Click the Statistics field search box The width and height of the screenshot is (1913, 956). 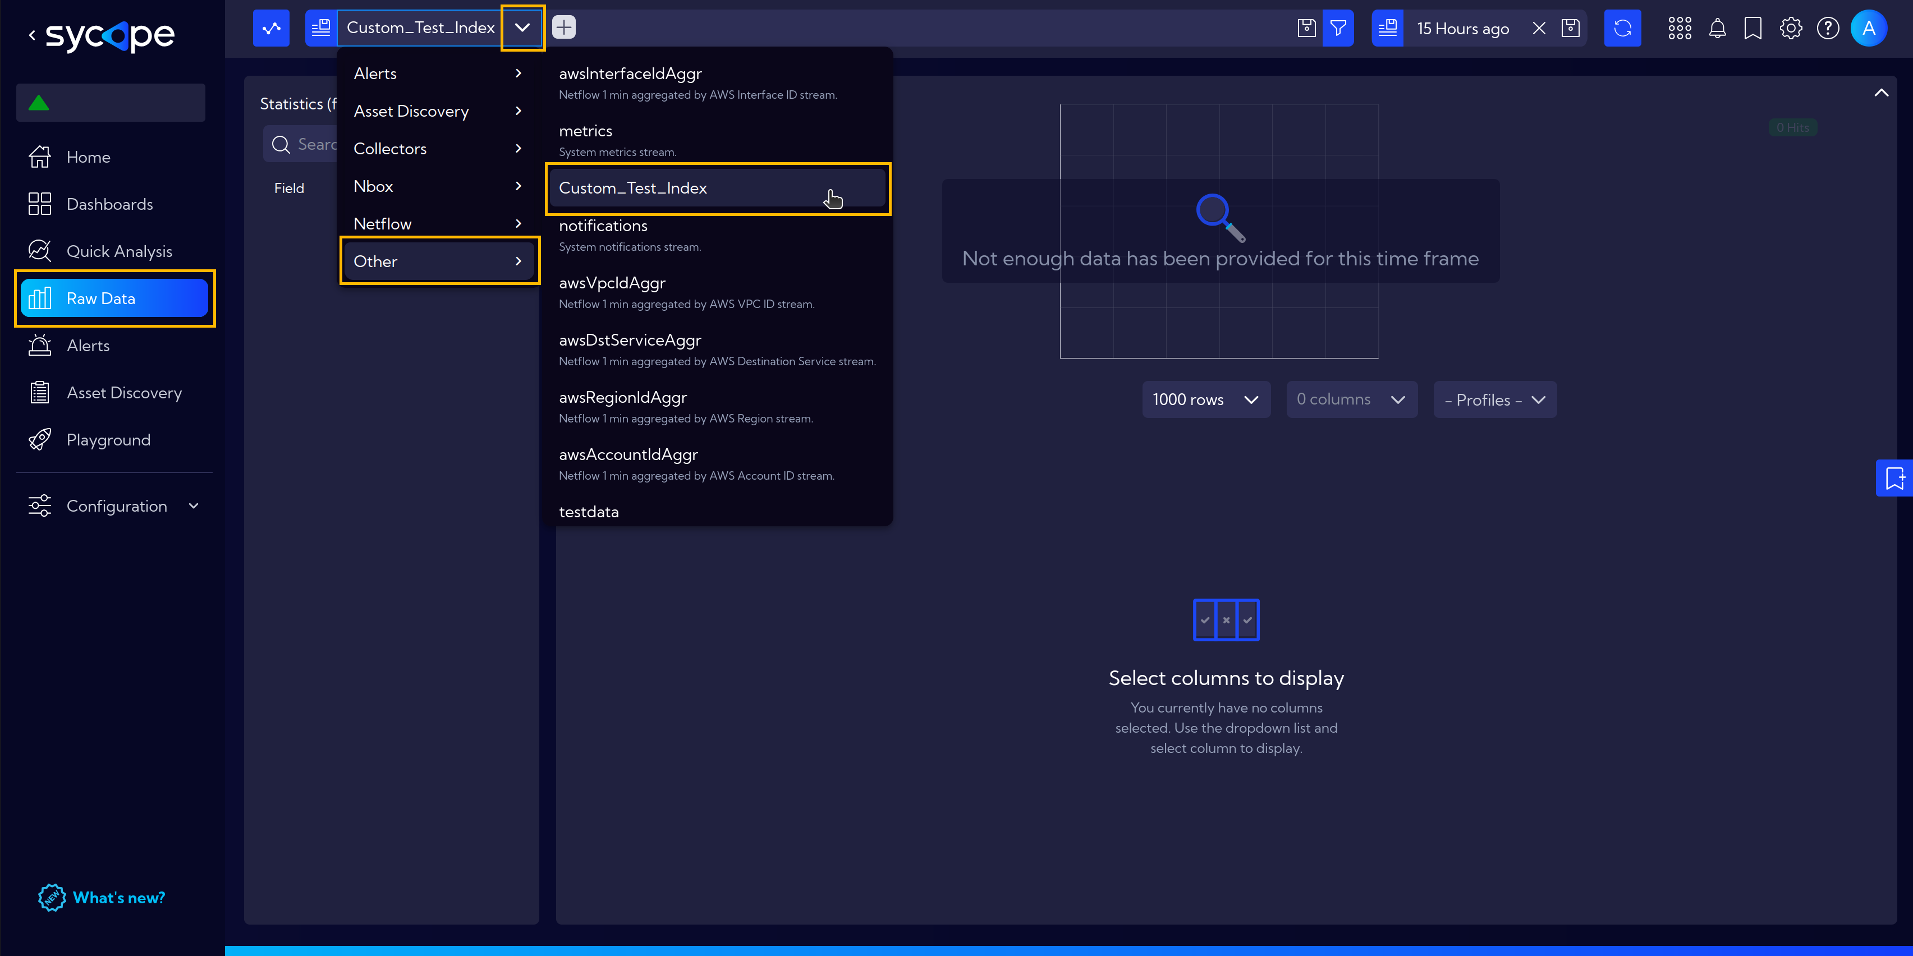301,144
